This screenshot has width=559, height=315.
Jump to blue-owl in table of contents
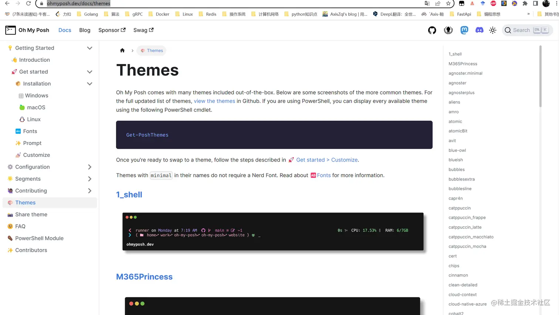coord(457,150)
